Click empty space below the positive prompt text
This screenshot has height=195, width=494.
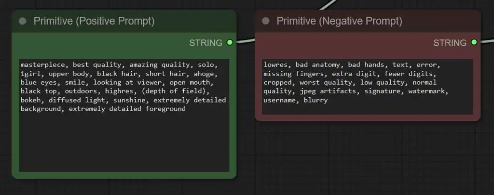click(123, 144)
